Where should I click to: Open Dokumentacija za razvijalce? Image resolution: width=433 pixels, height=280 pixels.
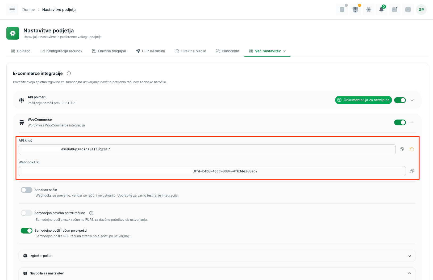pos(363,100)
